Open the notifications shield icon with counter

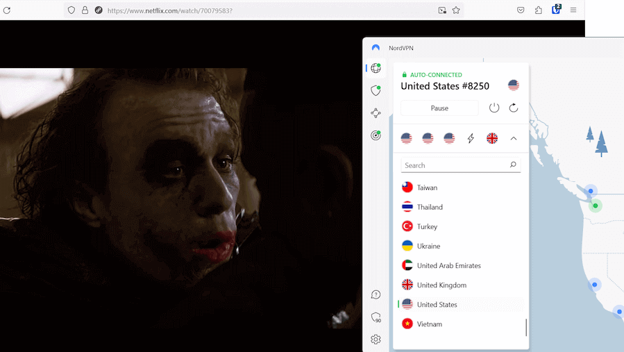click(376, 317)
